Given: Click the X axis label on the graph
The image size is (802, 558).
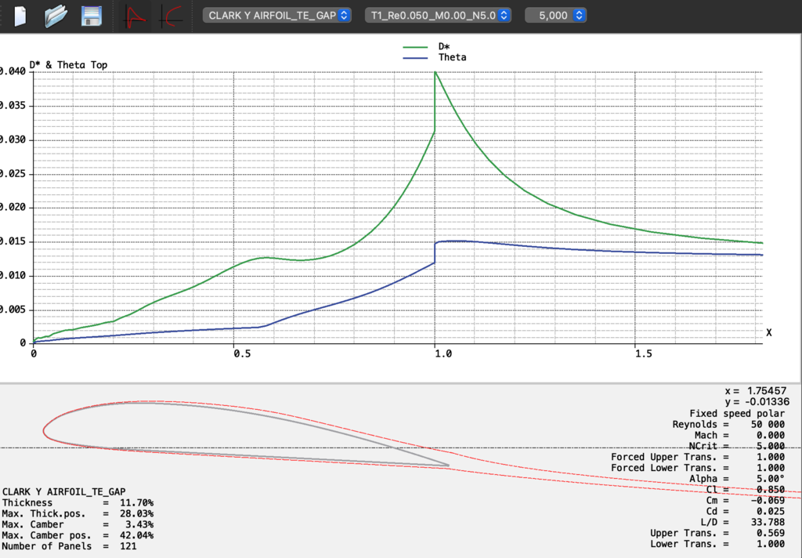Looking at the screenshot, I should 768,332.
